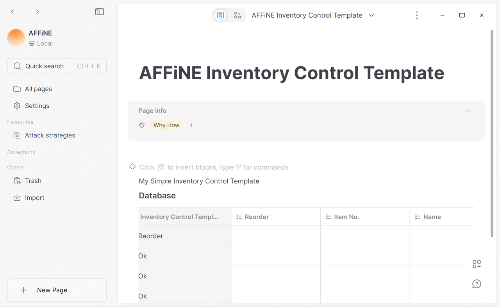
Task: Collapse the Page info panel chevron
Action: pyautogui.click(x=469, y=111)
